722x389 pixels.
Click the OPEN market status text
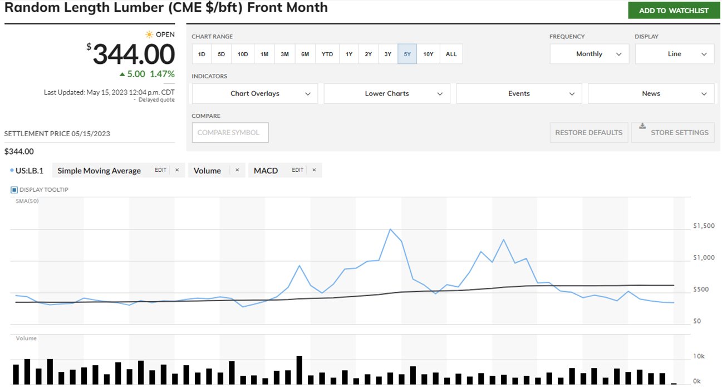165,34
